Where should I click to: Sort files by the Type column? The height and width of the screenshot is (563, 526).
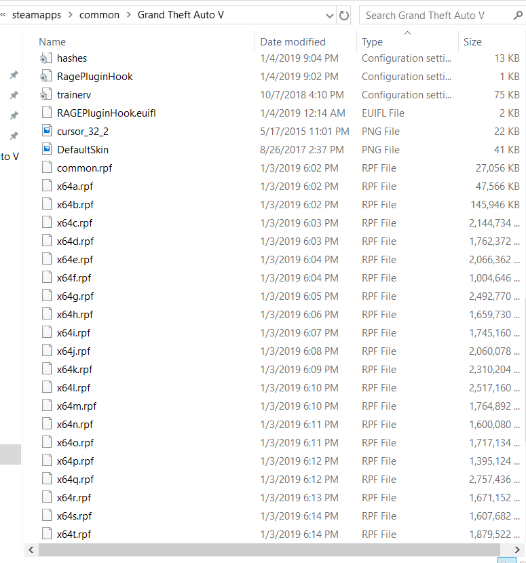(x=372, y=42)
